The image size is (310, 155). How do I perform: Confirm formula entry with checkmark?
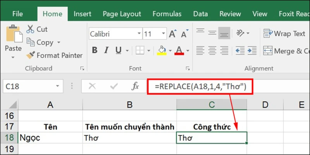(114, 86)
